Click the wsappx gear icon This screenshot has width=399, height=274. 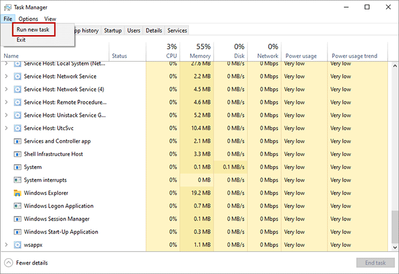(x=17, y=245)
